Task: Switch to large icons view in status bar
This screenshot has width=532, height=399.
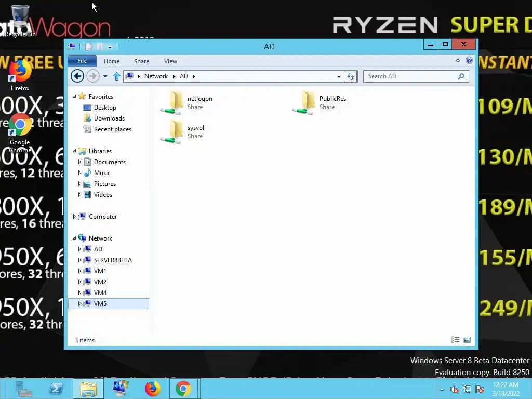Action: 467,340
